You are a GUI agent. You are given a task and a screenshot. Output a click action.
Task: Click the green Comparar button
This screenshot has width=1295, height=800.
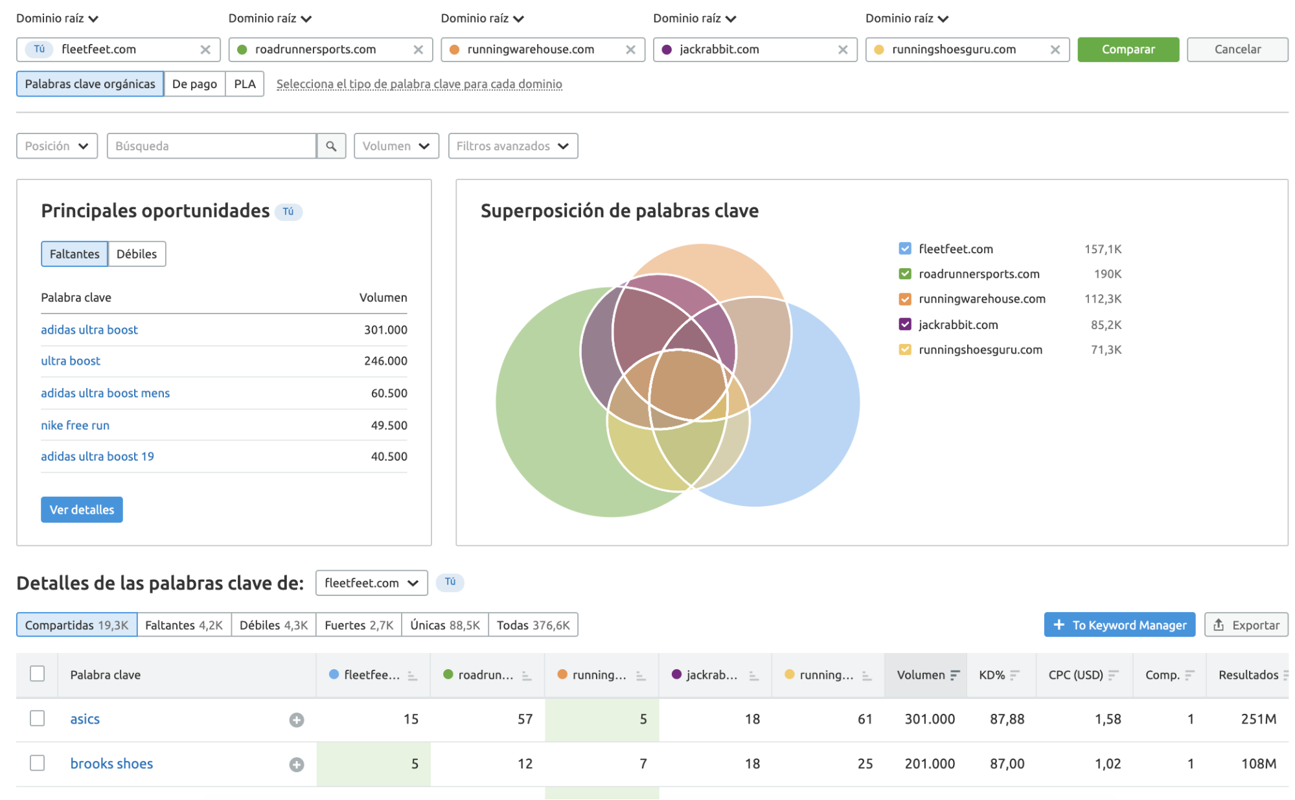pos(1129,50)
